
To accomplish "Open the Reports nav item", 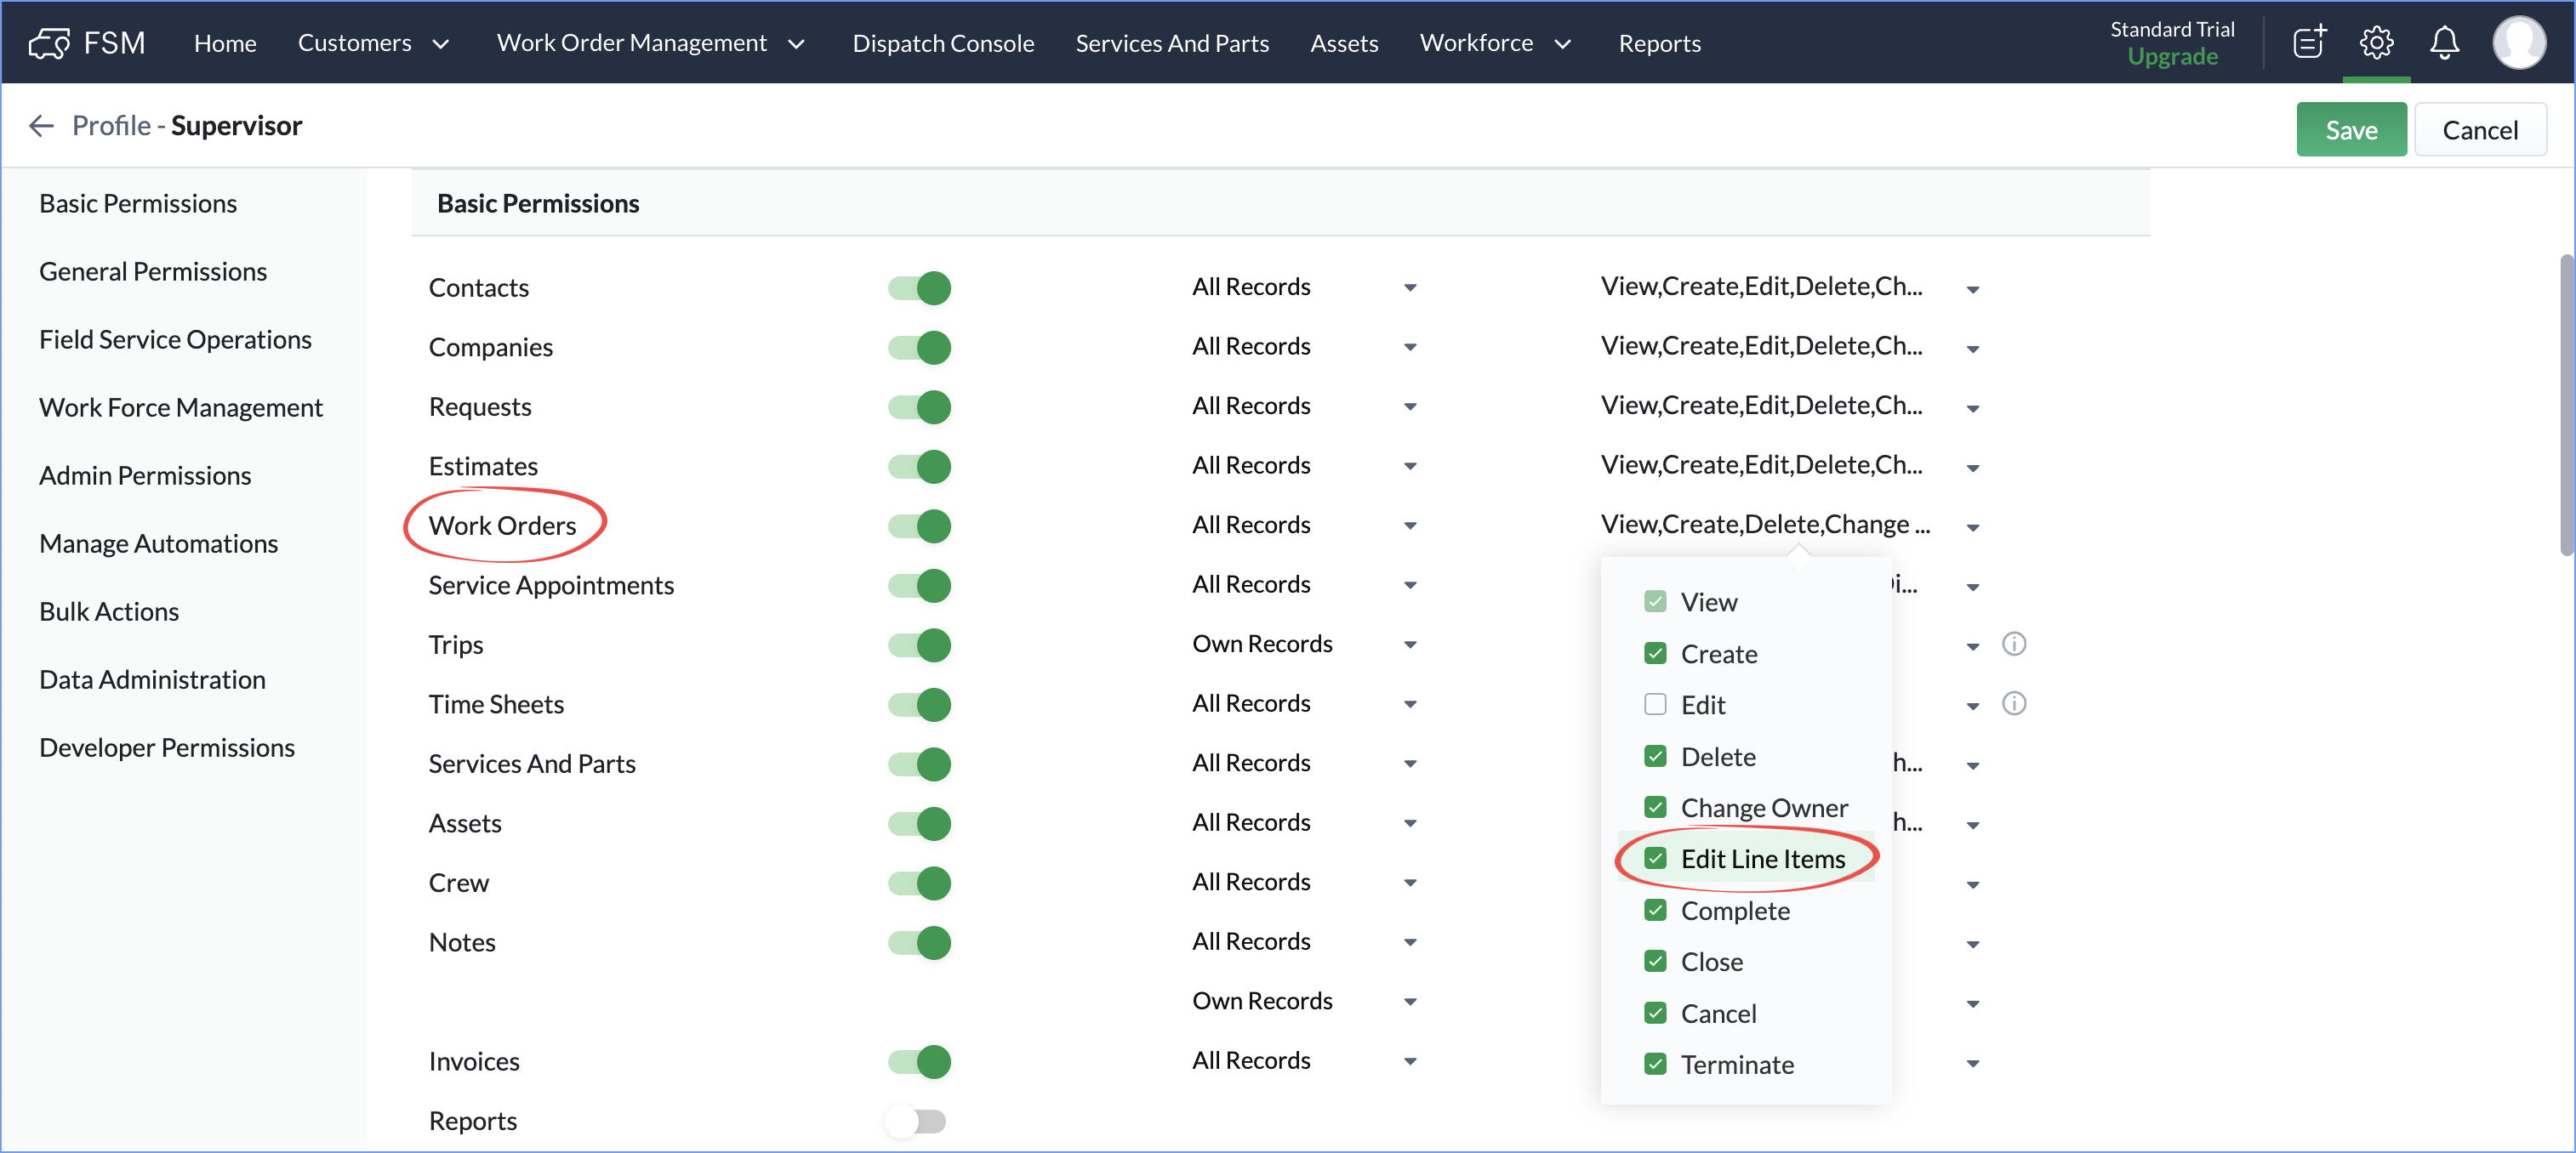I will [1659, 43].
